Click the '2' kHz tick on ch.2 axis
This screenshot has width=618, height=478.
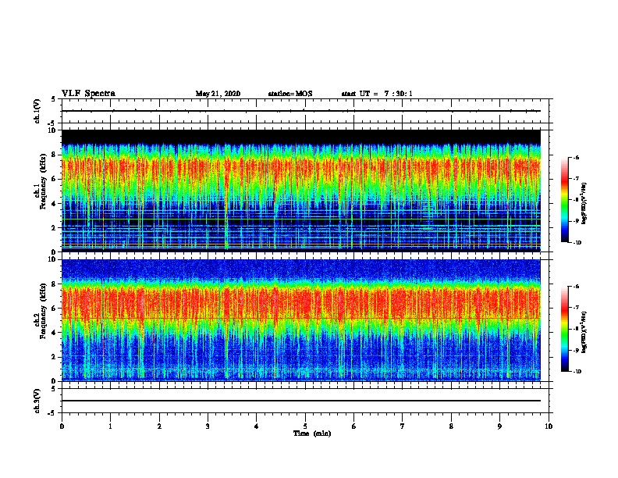tap(55, 357)
